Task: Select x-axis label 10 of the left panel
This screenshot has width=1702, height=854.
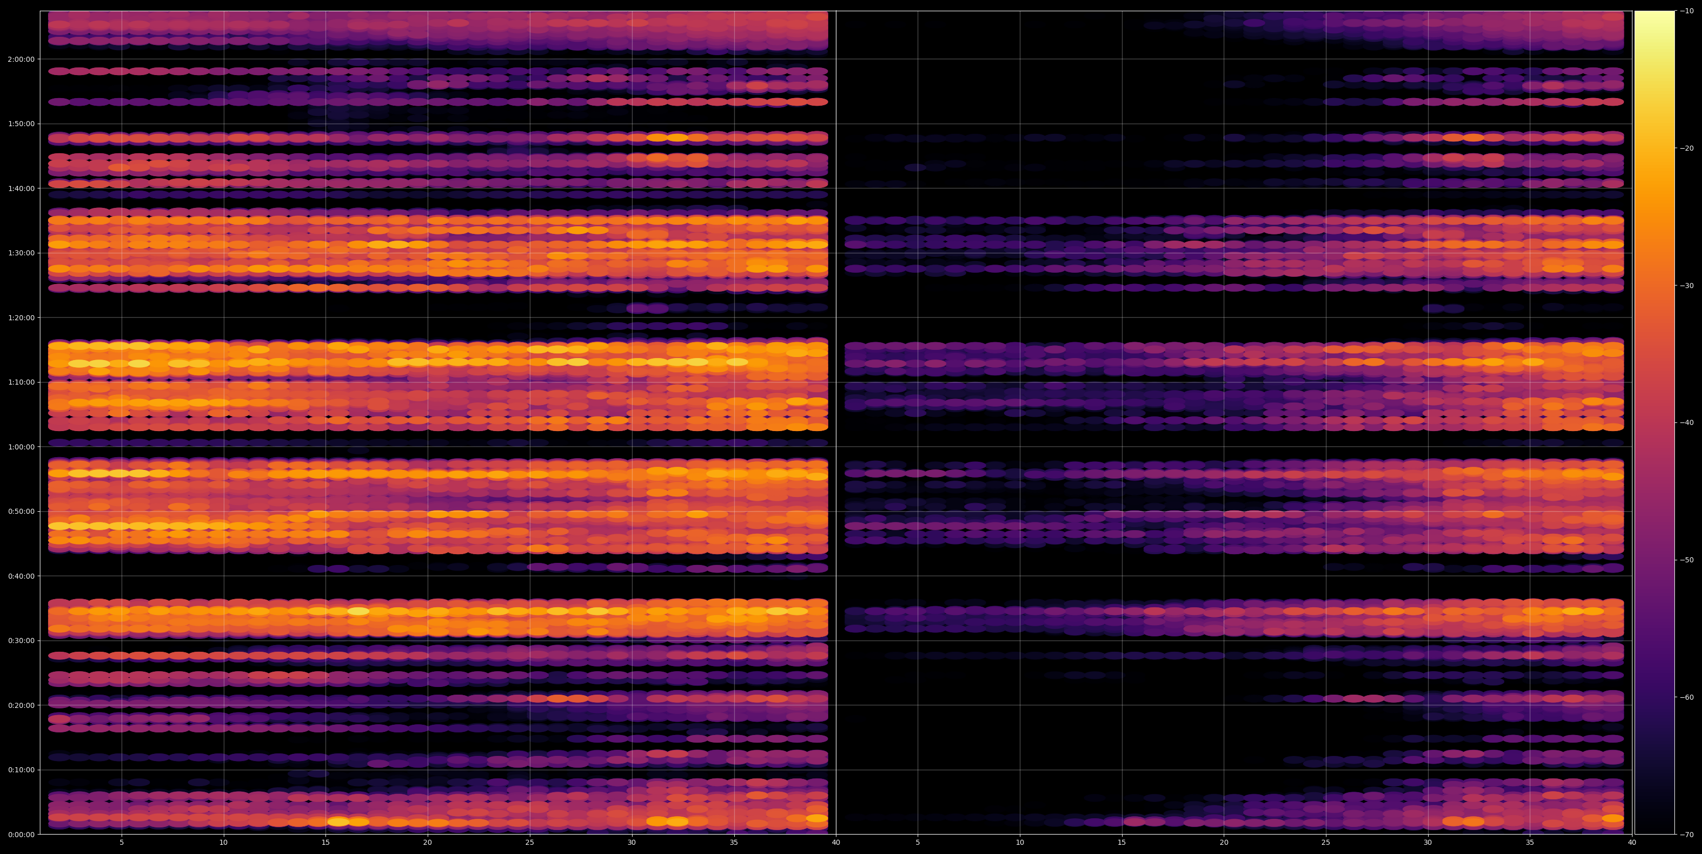Action: pyautogui.click(x=223, y=843)
